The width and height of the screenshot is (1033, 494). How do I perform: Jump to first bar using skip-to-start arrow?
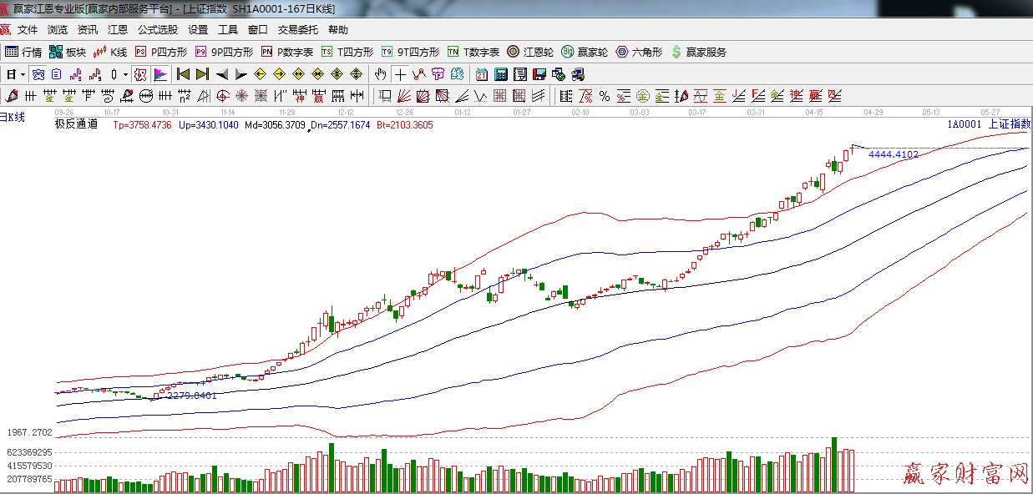tap(184, 74)
